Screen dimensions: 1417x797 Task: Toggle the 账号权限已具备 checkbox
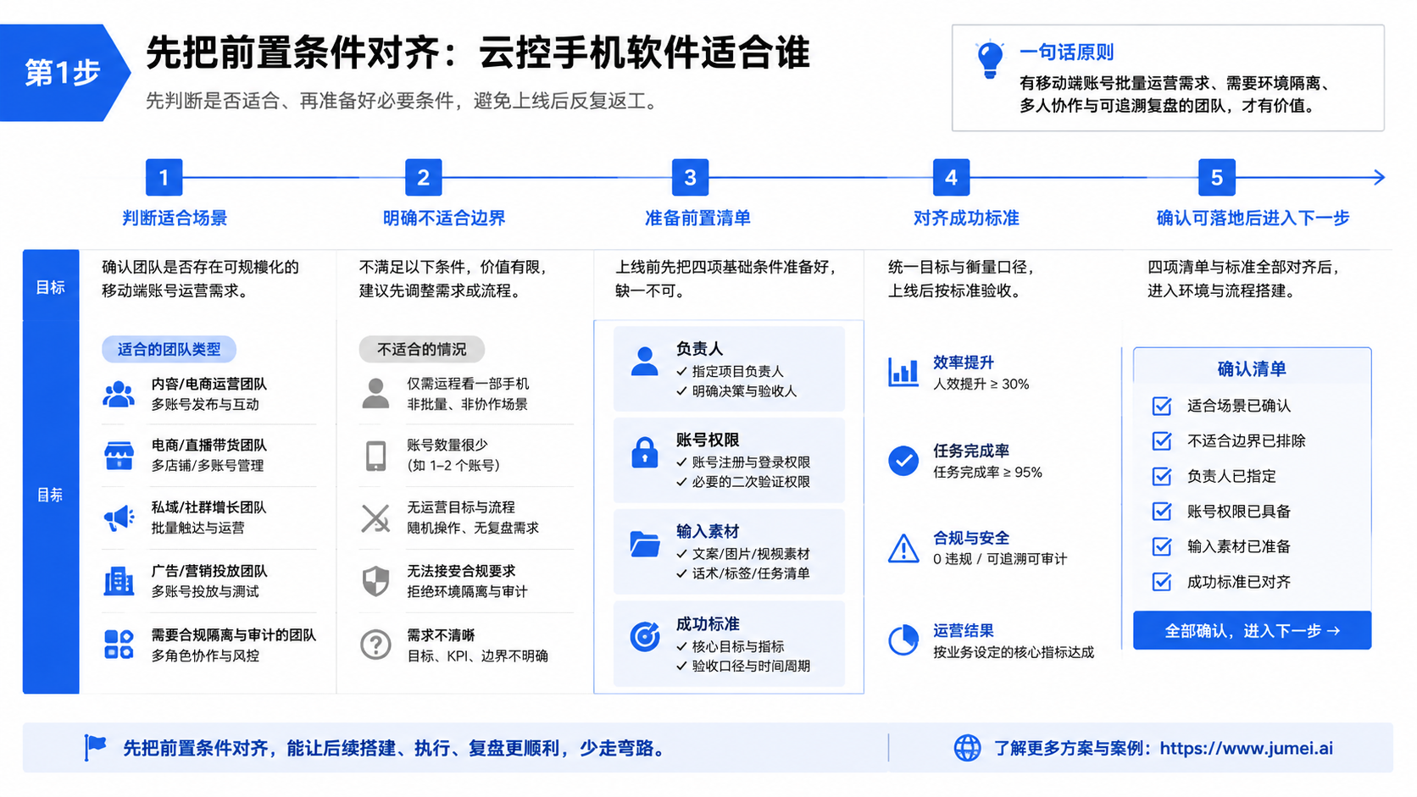click(1162, 512)
